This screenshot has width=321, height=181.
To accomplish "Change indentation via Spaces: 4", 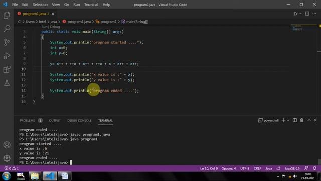I will click(x=229, y=168).
